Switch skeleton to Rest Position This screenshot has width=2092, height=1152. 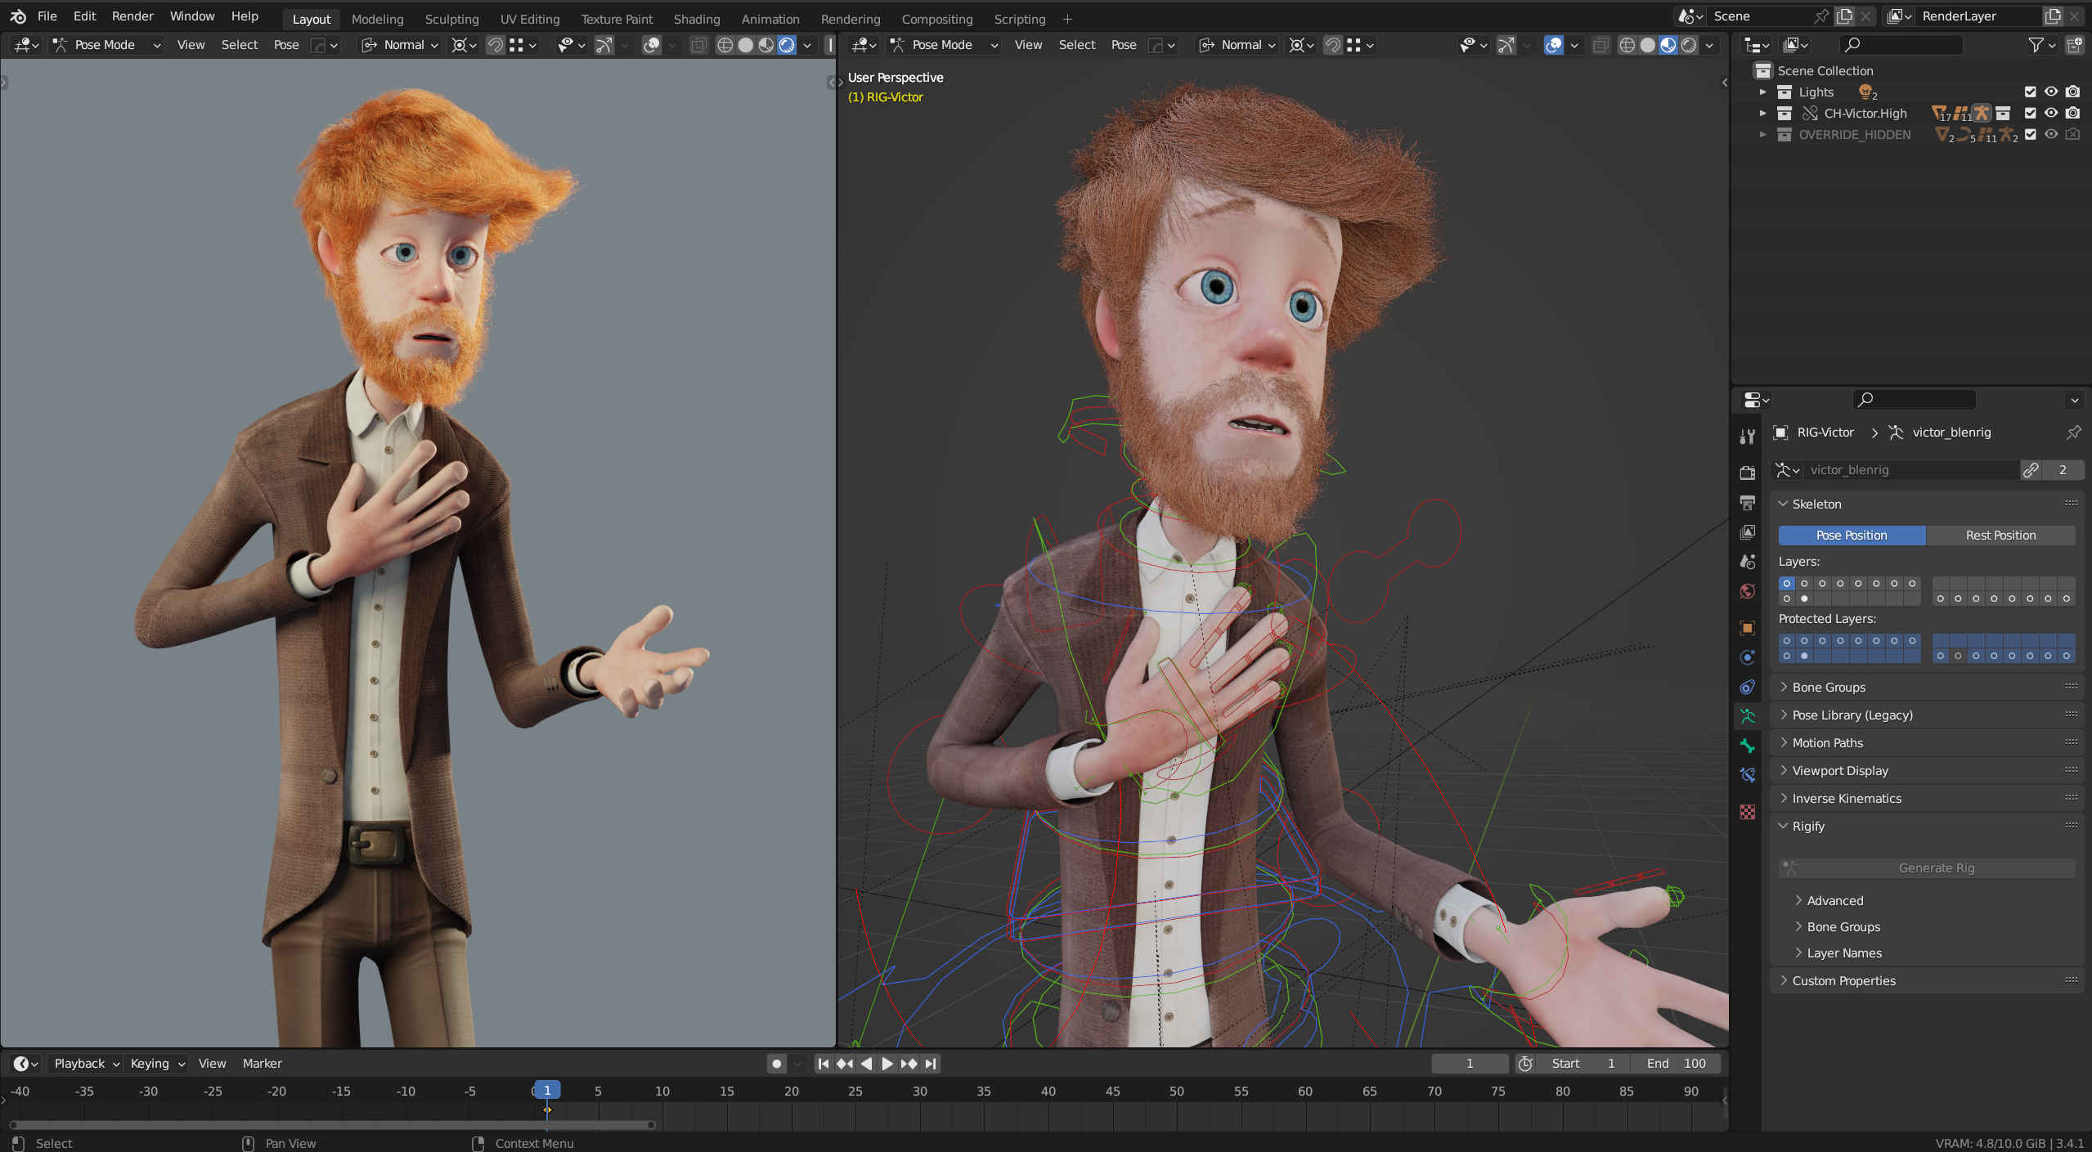coord(2001,535)
